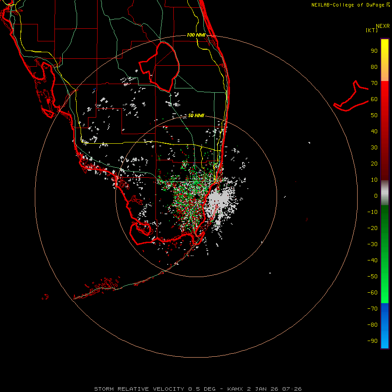
Task: Click the -20 value on the velocity scale
Action: pyautogui.click(x=372, y=228)
